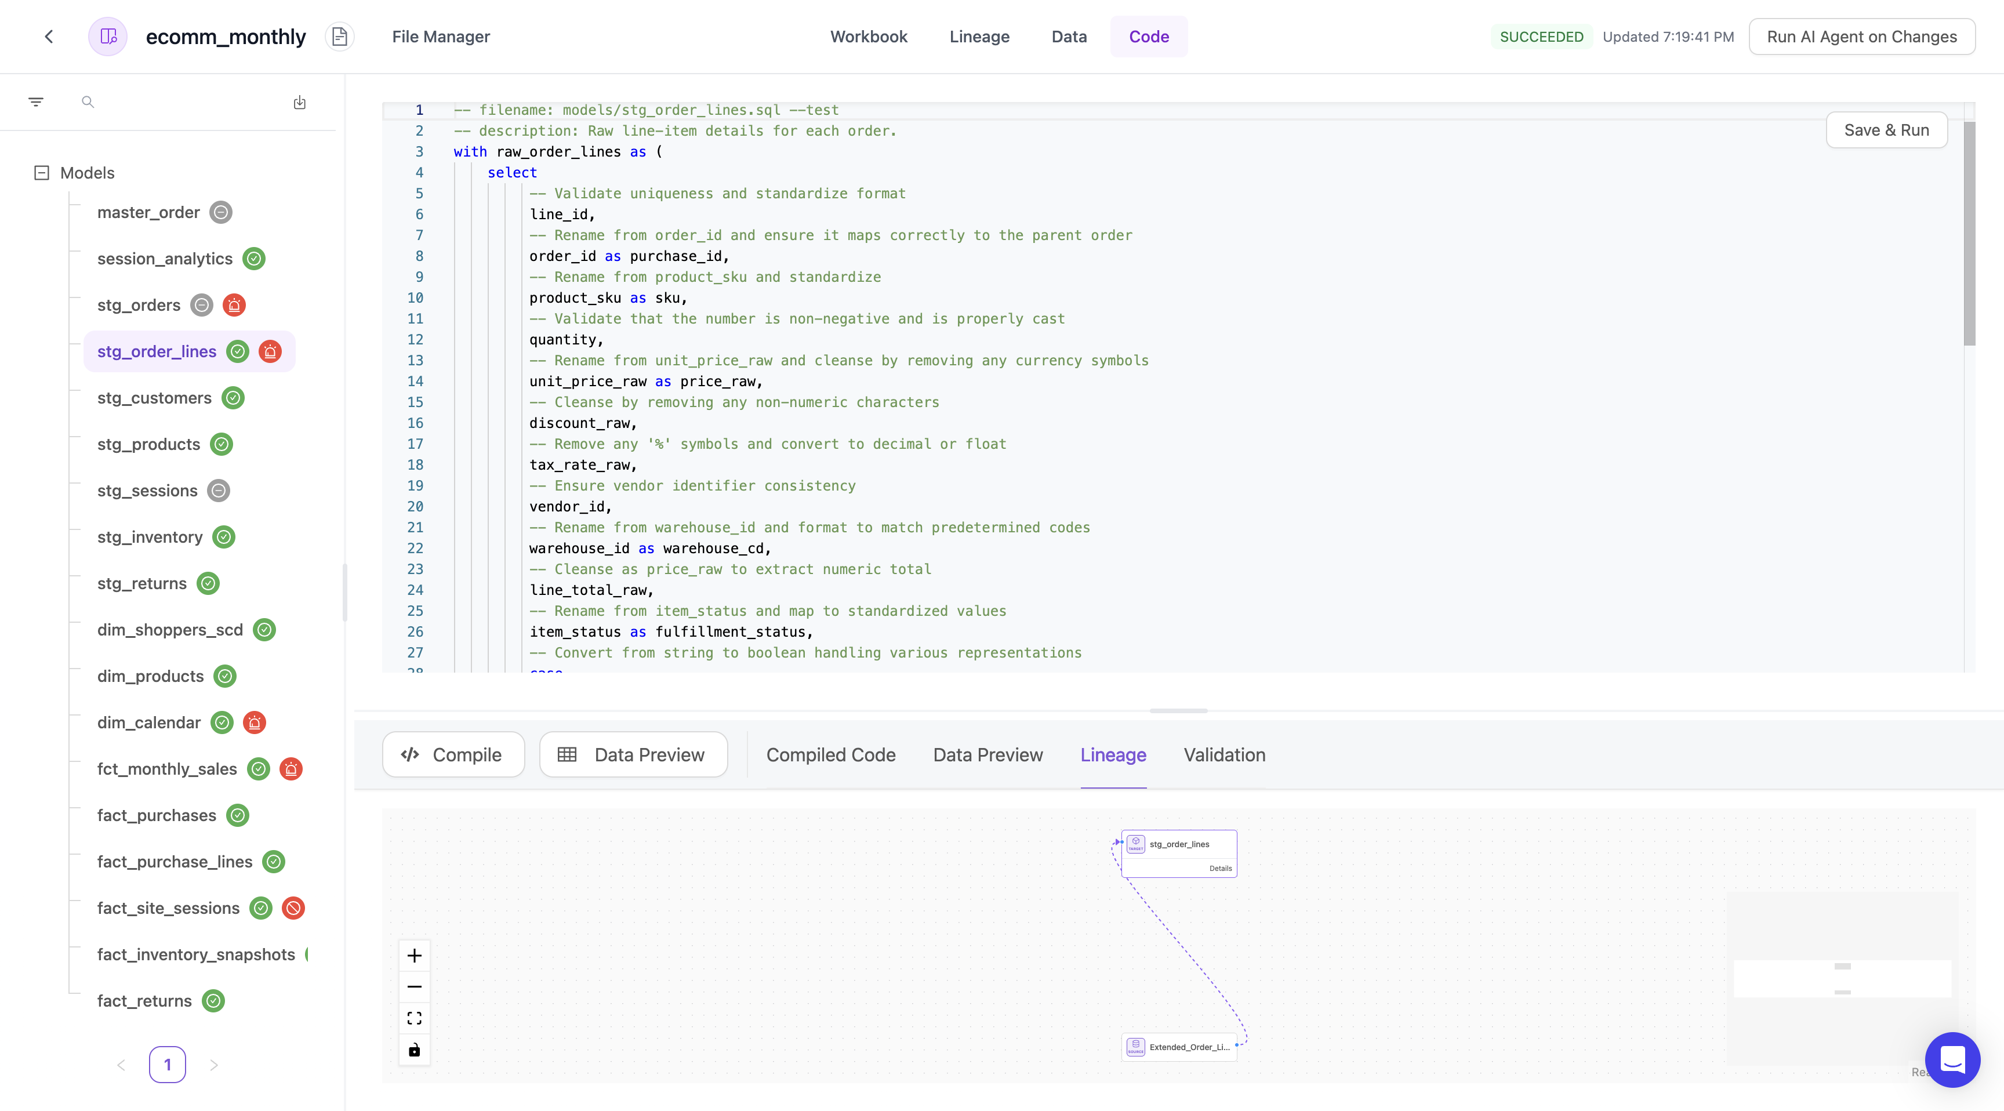Viewport: 2004px width, 1111px height.
Task: Open the Validation tab
Action: [x=1223, y=754]
